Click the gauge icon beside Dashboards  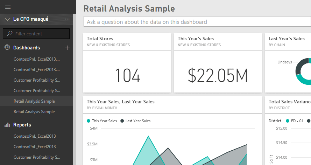7,48
